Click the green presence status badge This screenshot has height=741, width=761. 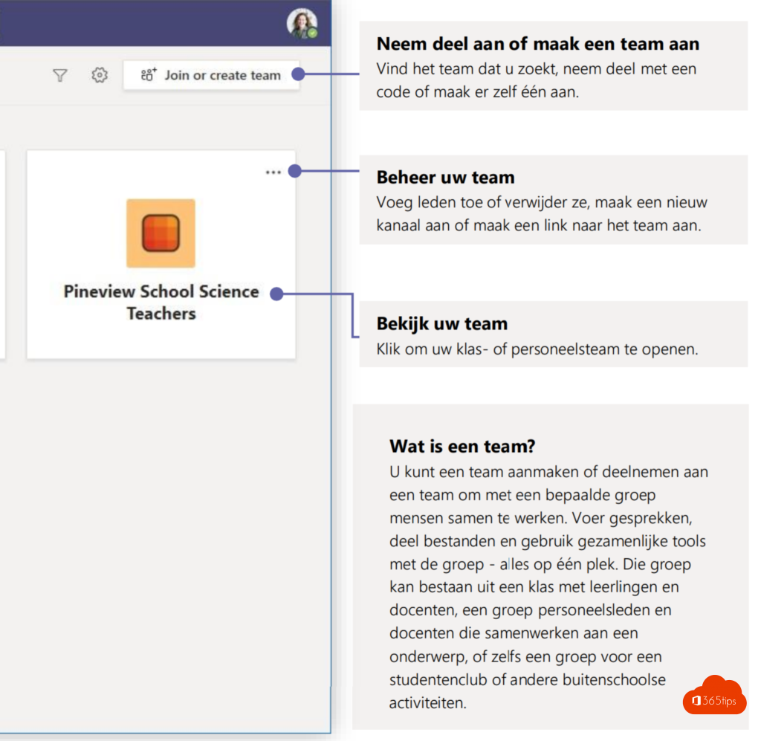coord(313,33)
